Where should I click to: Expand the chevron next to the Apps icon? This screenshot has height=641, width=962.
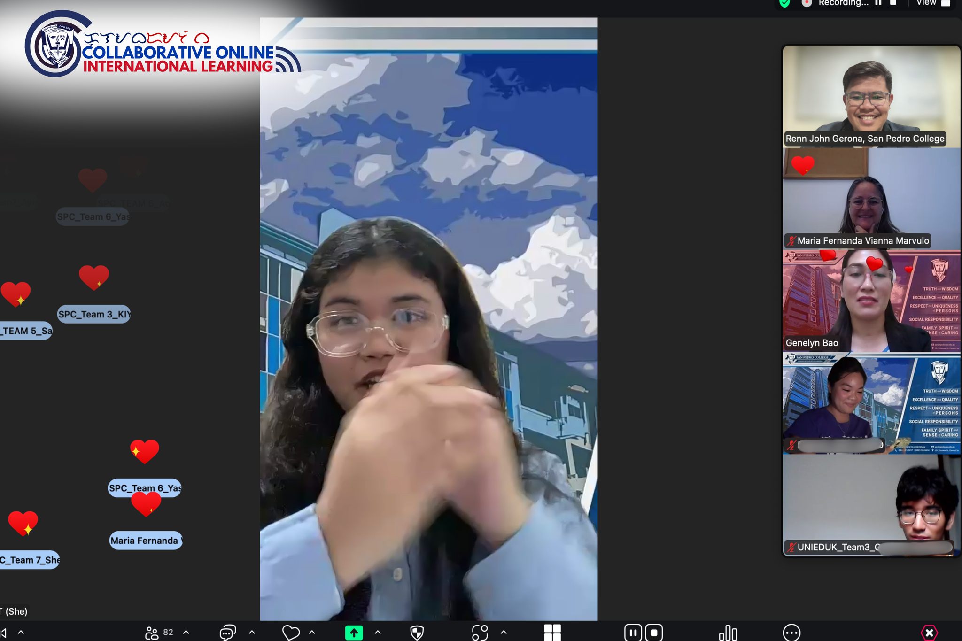[504, 632]
